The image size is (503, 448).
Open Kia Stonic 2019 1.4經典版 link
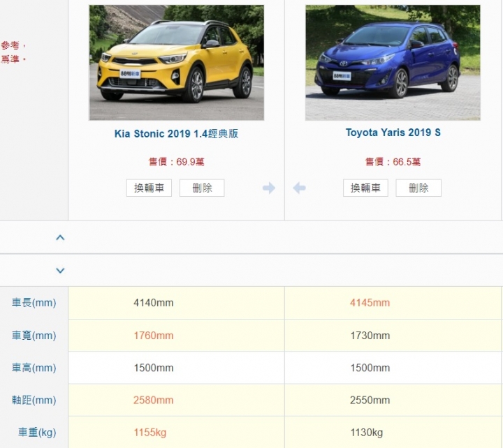tap(177, 133)
